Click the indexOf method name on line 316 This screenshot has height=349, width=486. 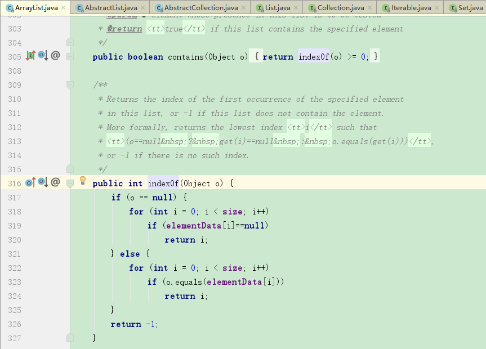(163, 184)
